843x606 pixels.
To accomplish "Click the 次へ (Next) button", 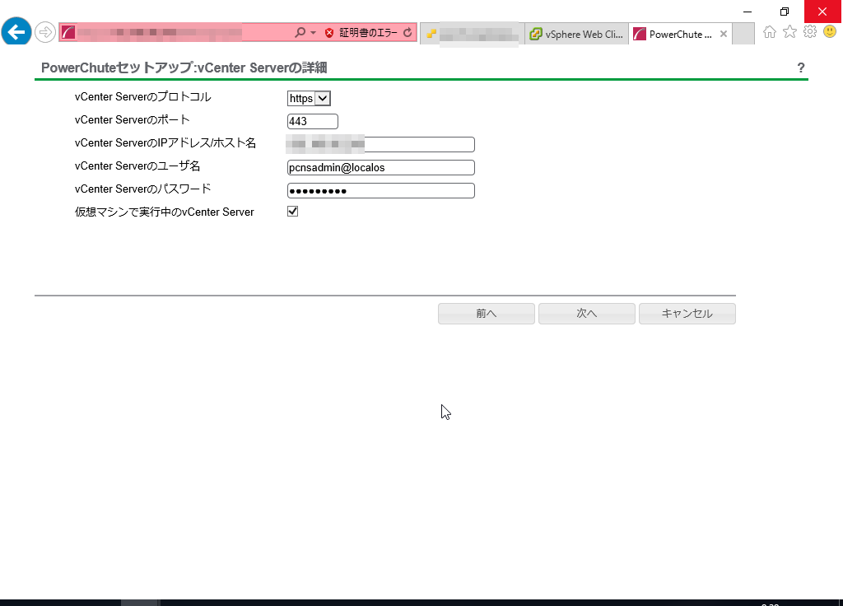I will [586, 314].
